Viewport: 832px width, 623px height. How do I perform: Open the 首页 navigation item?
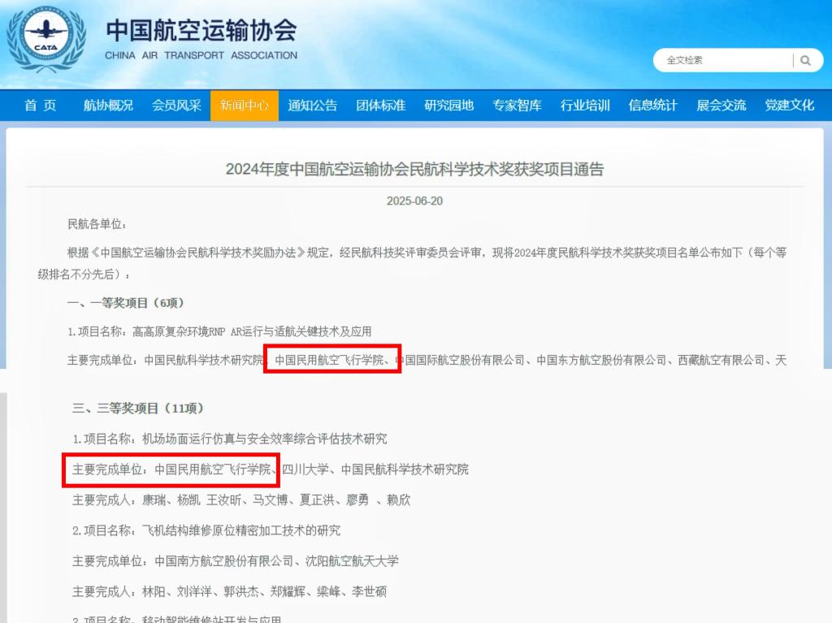41,105
